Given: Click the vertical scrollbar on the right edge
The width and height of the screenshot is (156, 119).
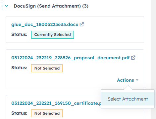Looking at the screenshot, I should [153, 59].
